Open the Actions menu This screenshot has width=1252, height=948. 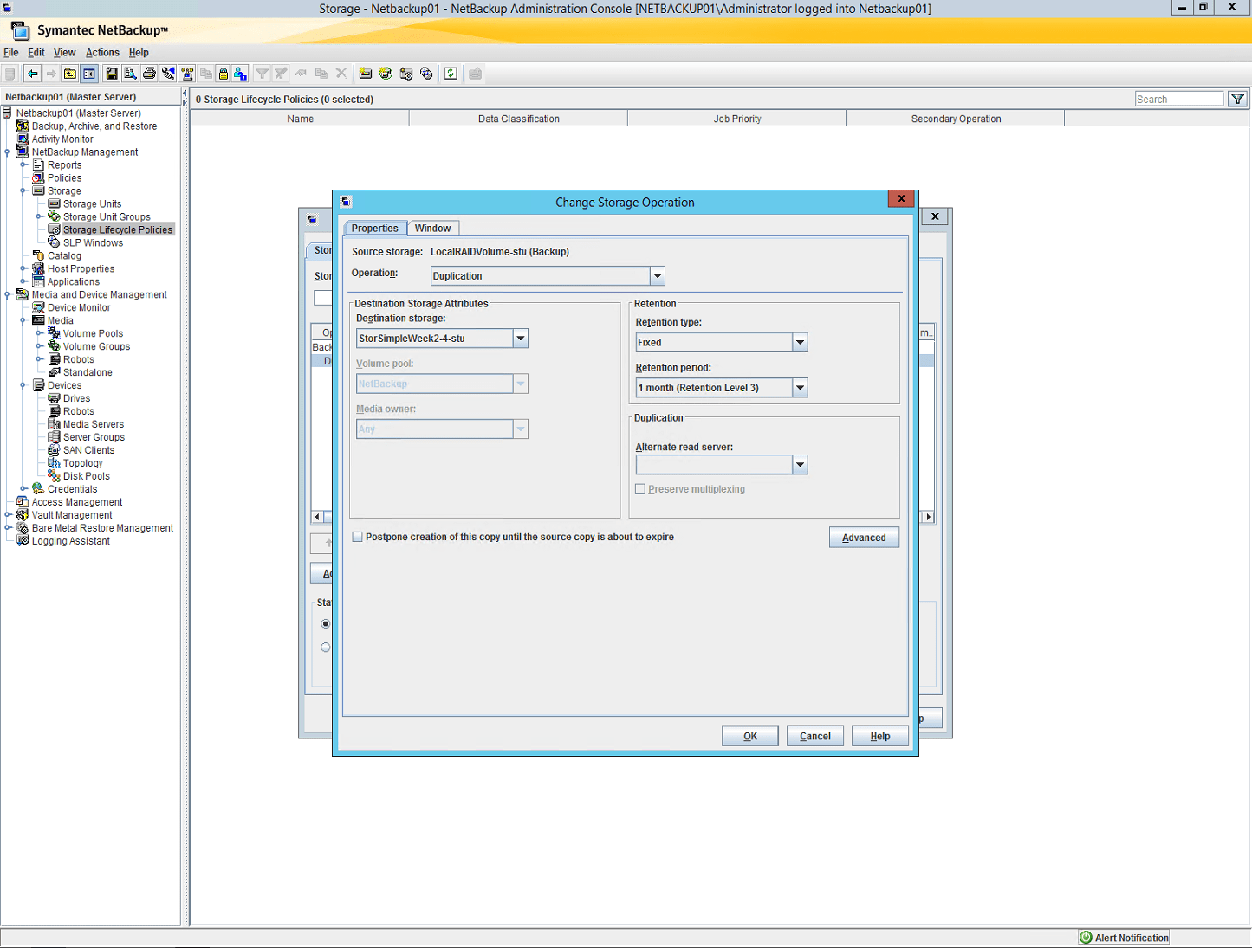tap(102, 52)
